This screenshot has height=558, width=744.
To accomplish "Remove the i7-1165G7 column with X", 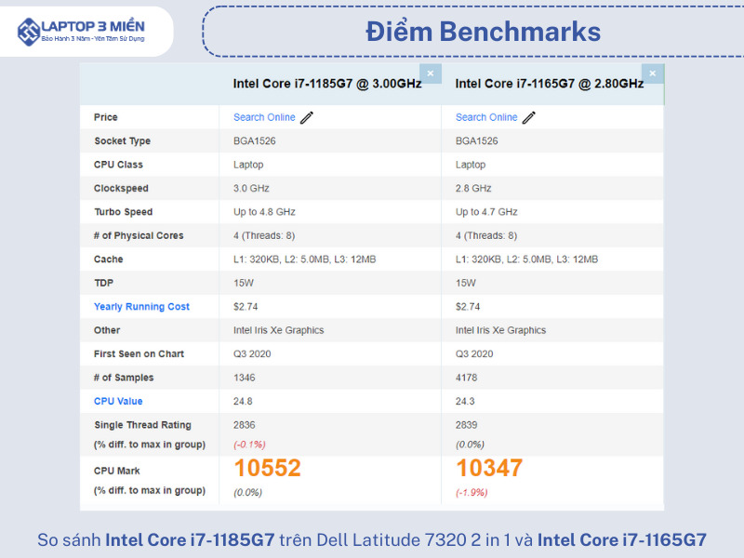I will [653, 73].
